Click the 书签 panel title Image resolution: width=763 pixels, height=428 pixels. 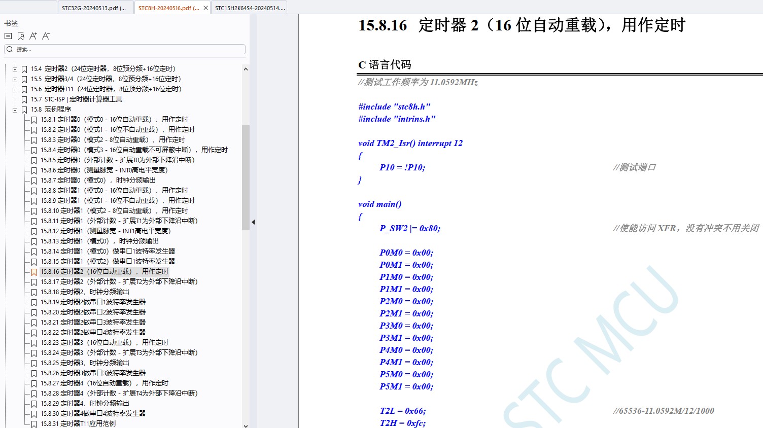click(x=11, y=23)
